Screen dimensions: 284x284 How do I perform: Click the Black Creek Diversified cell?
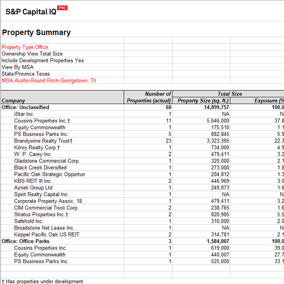tap(63, 168)
